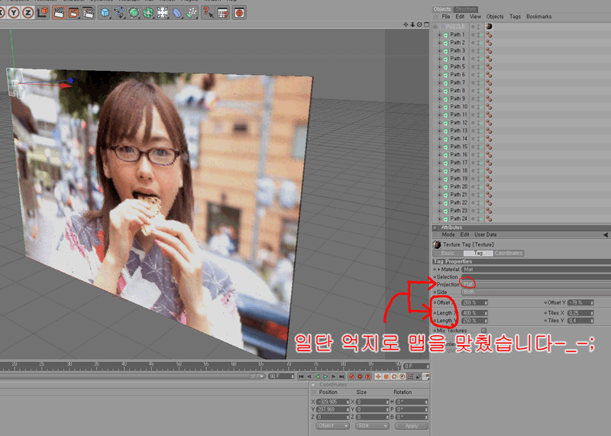The width and height of the screenshot is (611, 436).
Task: Open the Side dropdown showing Both
Action: tap(536, 292)
